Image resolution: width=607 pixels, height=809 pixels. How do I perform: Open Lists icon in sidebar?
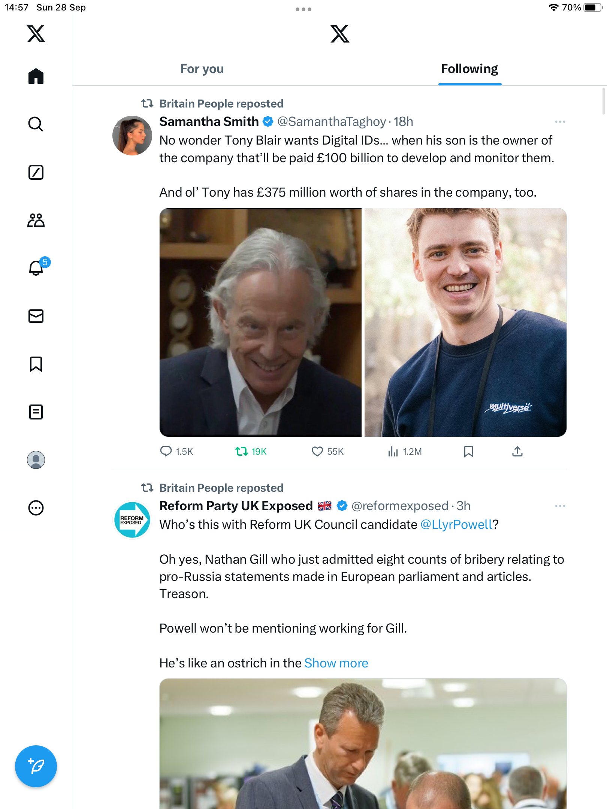36,412
